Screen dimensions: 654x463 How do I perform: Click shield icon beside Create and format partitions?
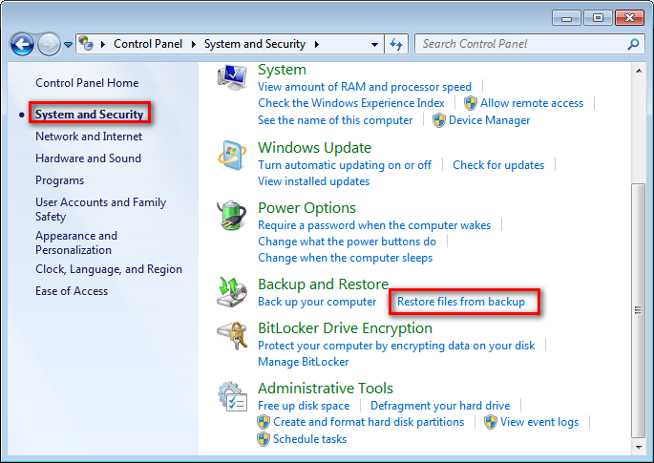[x=264, y=422]
